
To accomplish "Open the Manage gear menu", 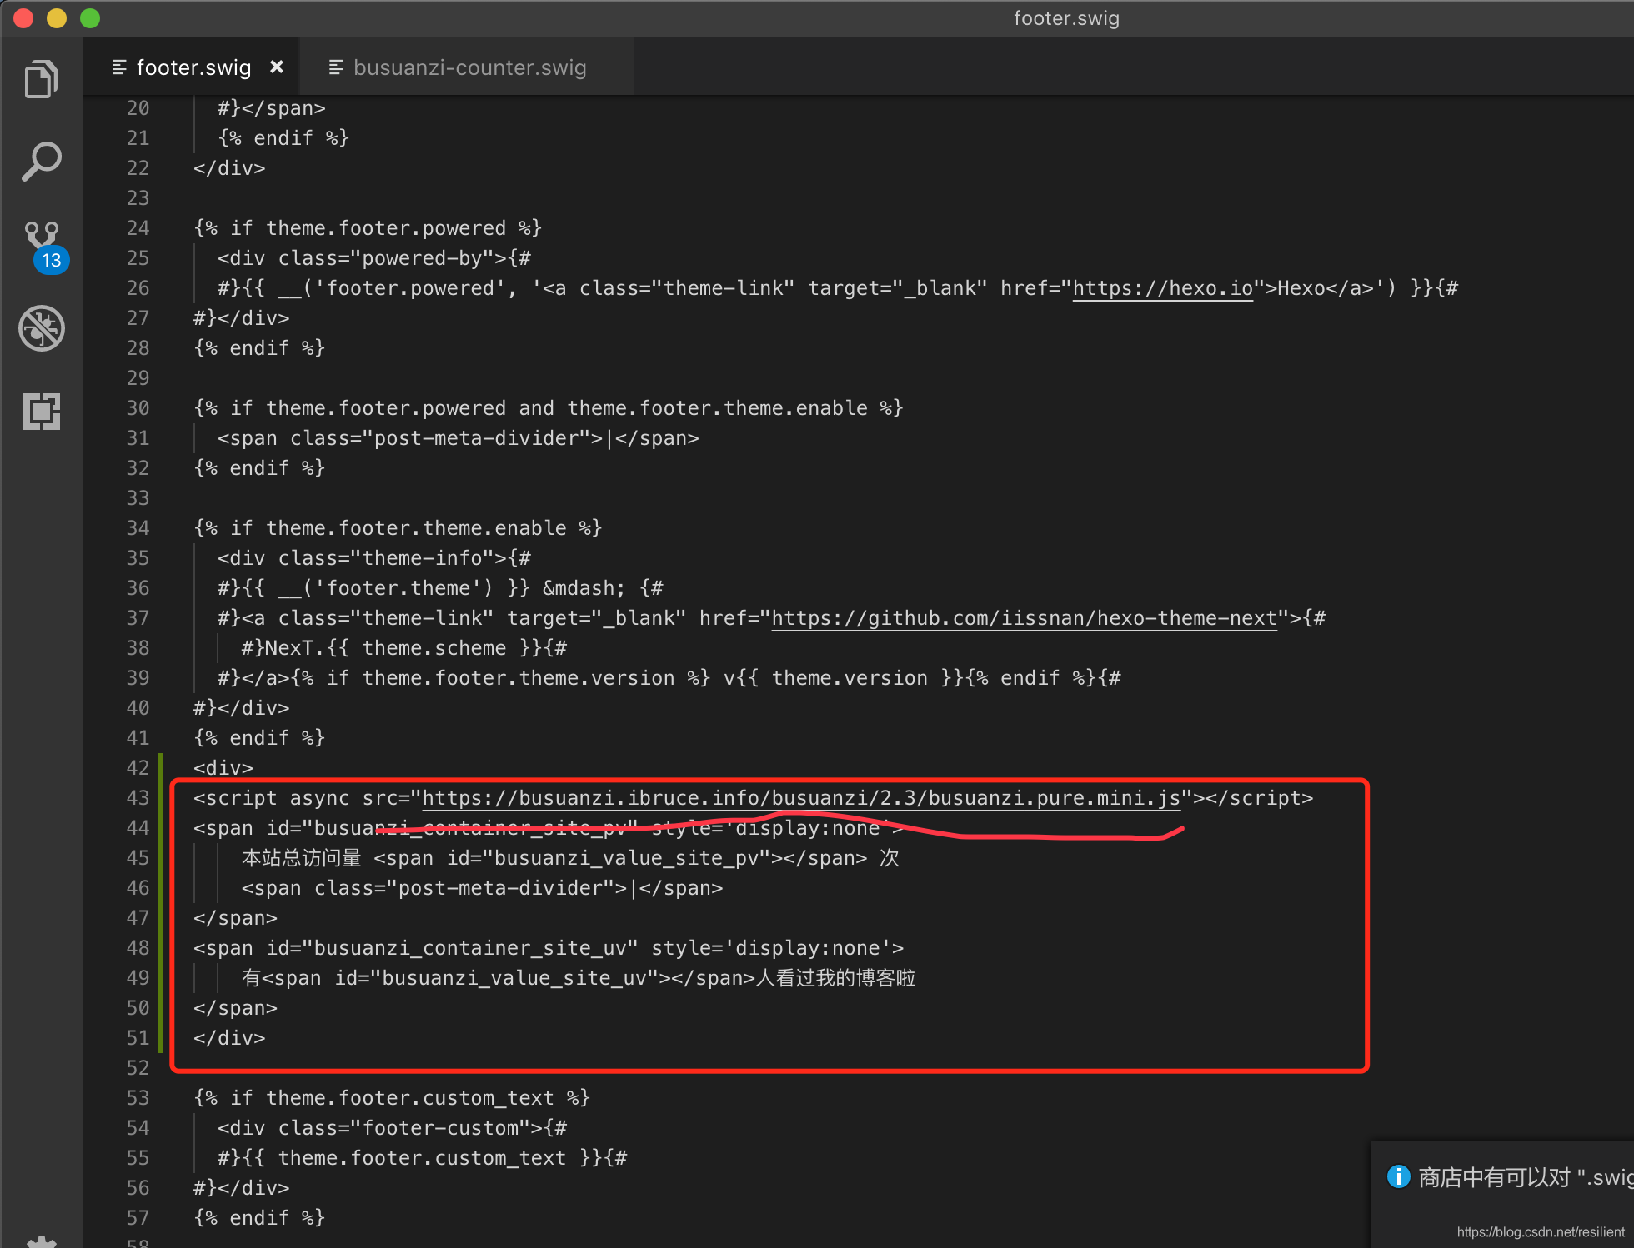I will [x=42, y=1241].
